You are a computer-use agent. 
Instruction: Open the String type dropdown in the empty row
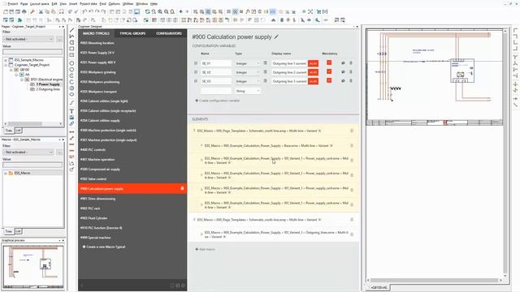coord(247,91)
